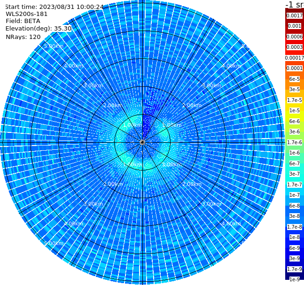Click the upper-right 4.00km ring label
The image size is (304, 285).
231,66
